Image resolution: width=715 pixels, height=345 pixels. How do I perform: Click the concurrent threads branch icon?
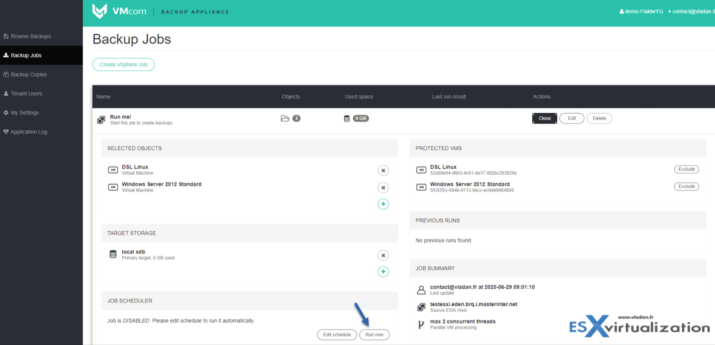click(x=421, y=324)
